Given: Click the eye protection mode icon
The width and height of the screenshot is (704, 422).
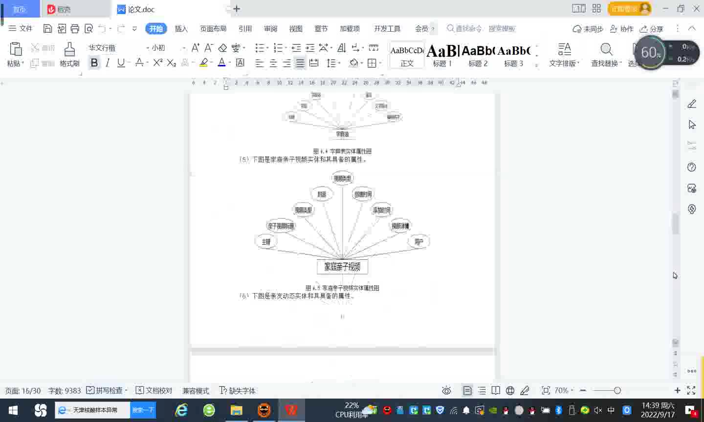Looking at the screenshot, I should coord(446,390).
